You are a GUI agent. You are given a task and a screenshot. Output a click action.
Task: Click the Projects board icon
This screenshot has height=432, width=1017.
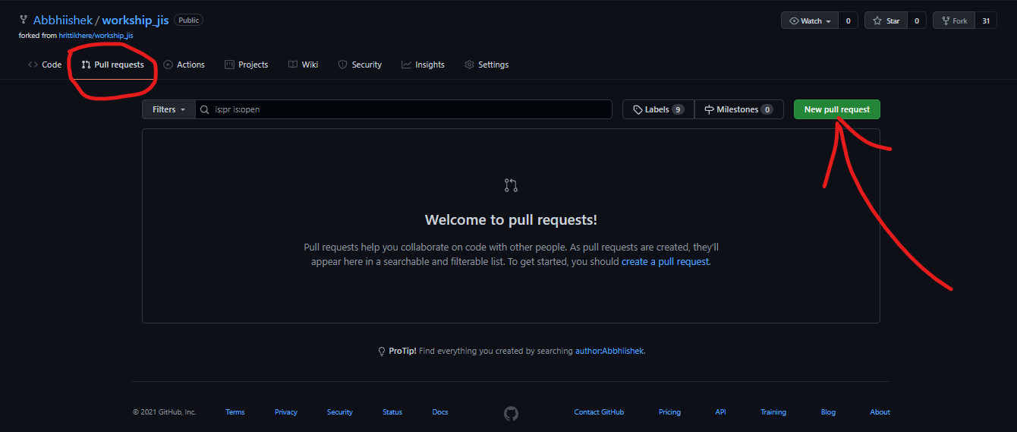(x=229, y=65)
